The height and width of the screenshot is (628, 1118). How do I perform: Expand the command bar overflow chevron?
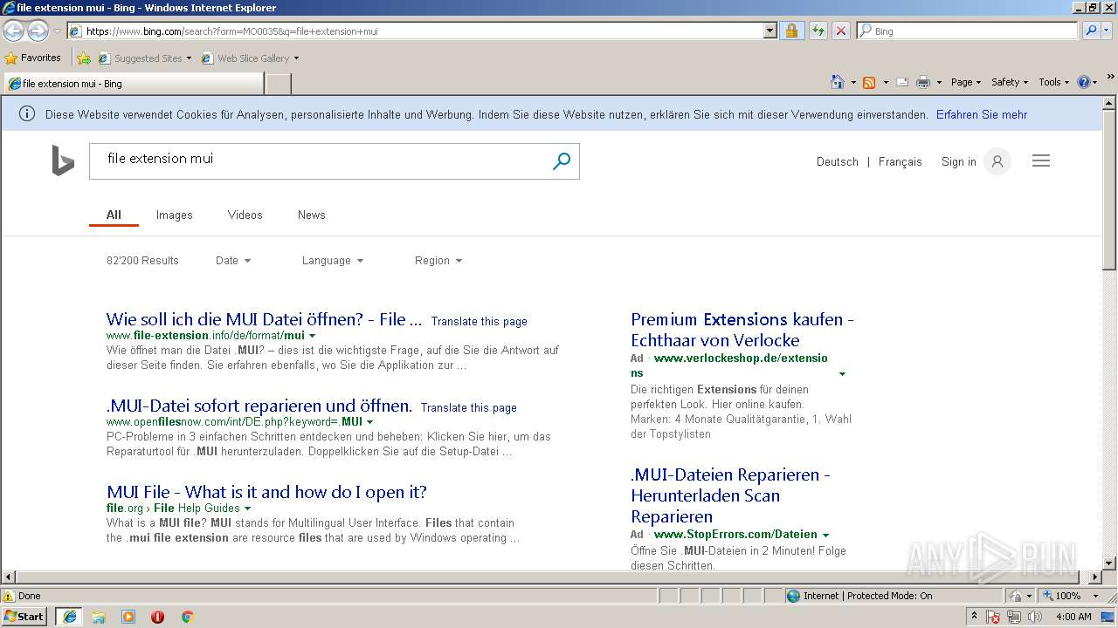(x=1110, y=78)
